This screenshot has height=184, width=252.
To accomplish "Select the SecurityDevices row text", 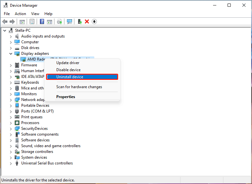I will 34,129.
